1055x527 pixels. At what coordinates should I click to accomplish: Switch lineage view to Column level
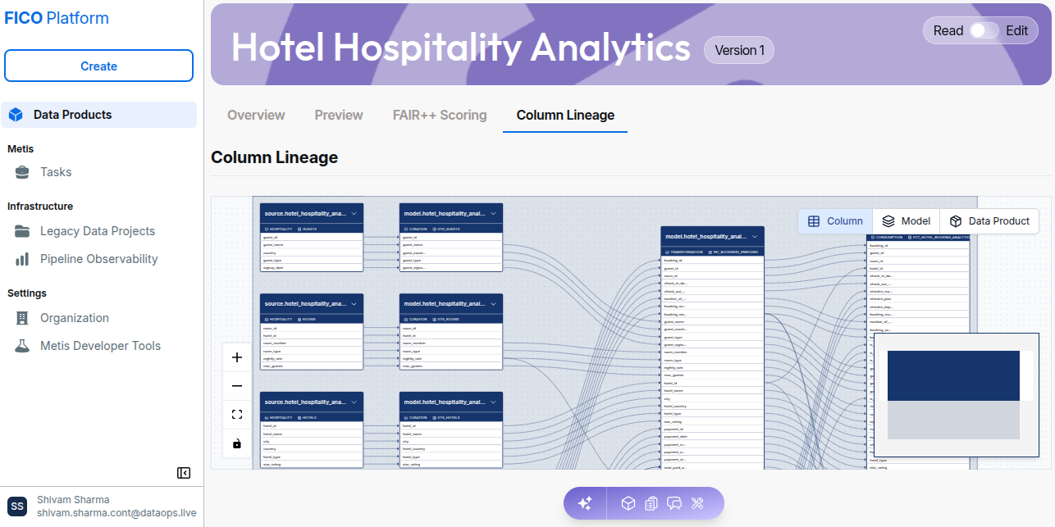click(x=835, y=221)
